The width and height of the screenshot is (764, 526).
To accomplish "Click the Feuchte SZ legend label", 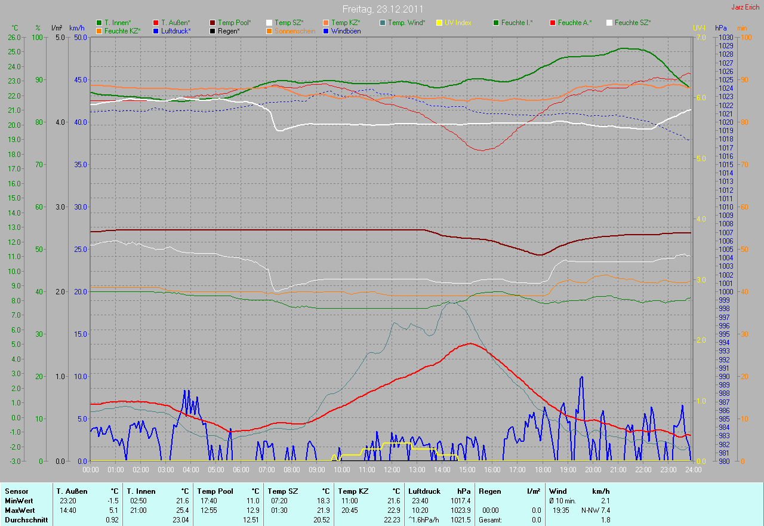I will click(632, 23).
